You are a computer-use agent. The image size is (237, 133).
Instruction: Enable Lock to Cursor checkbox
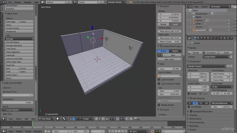tap(159, 79)
